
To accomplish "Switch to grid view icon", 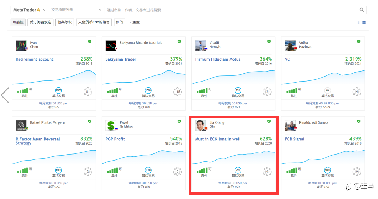I will pos(364,22).
